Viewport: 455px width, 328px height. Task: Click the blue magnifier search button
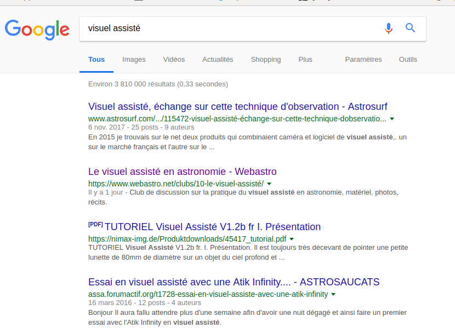tap(410, 28)
